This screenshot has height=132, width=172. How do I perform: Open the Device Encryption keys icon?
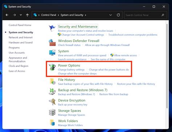tap(52, 102)
